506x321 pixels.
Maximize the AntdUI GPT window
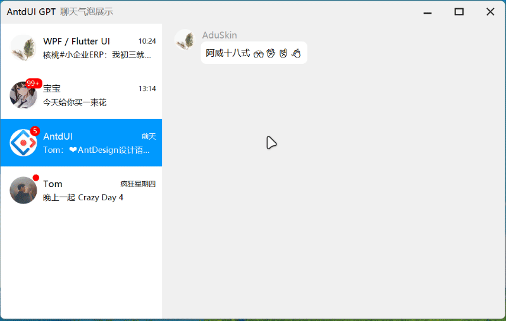pyautogui.click(x=459, y=12)
